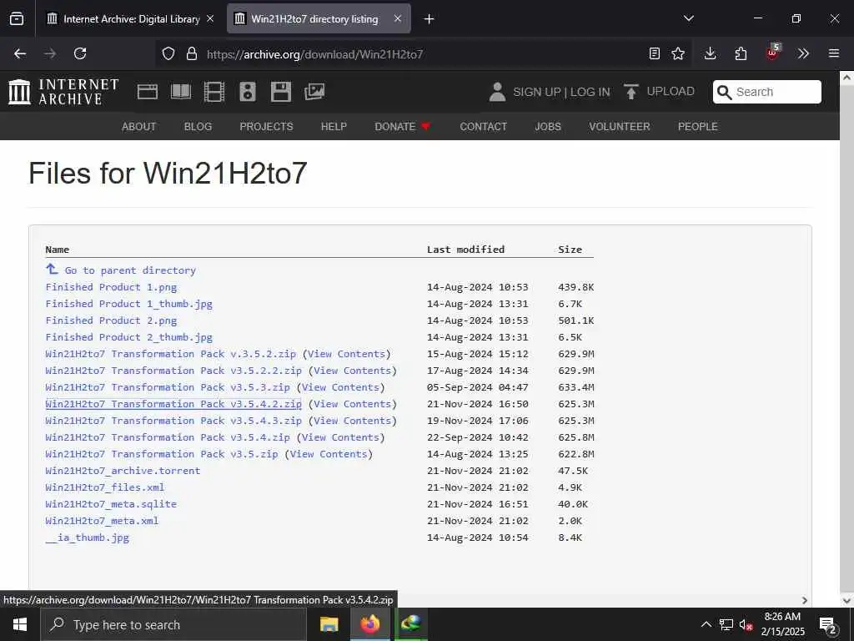Download Transformation Pack v3.5.4.3.zip
This screenshot has height=641, width=854.
pos(173,421)
